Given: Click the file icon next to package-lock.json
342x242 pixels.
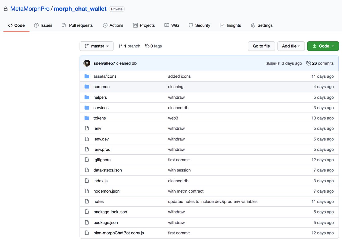Looking at the screenshot, I should [87, 212].
